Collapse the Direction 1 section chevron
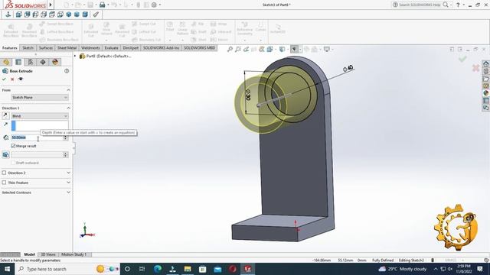Image resolution: width=490 pixels, height=275 pixels. (68, 108)
